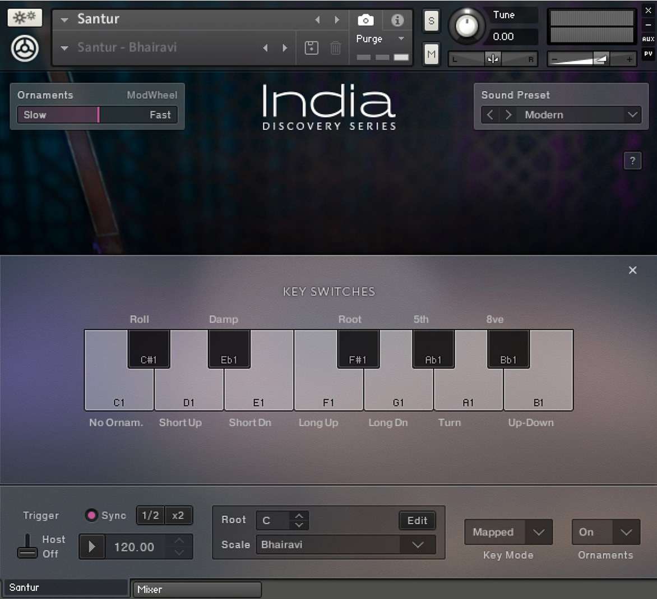Open the Key Mode dropdown set to Mapped
The image size is (657, 599).
click(x=507, y=532)
